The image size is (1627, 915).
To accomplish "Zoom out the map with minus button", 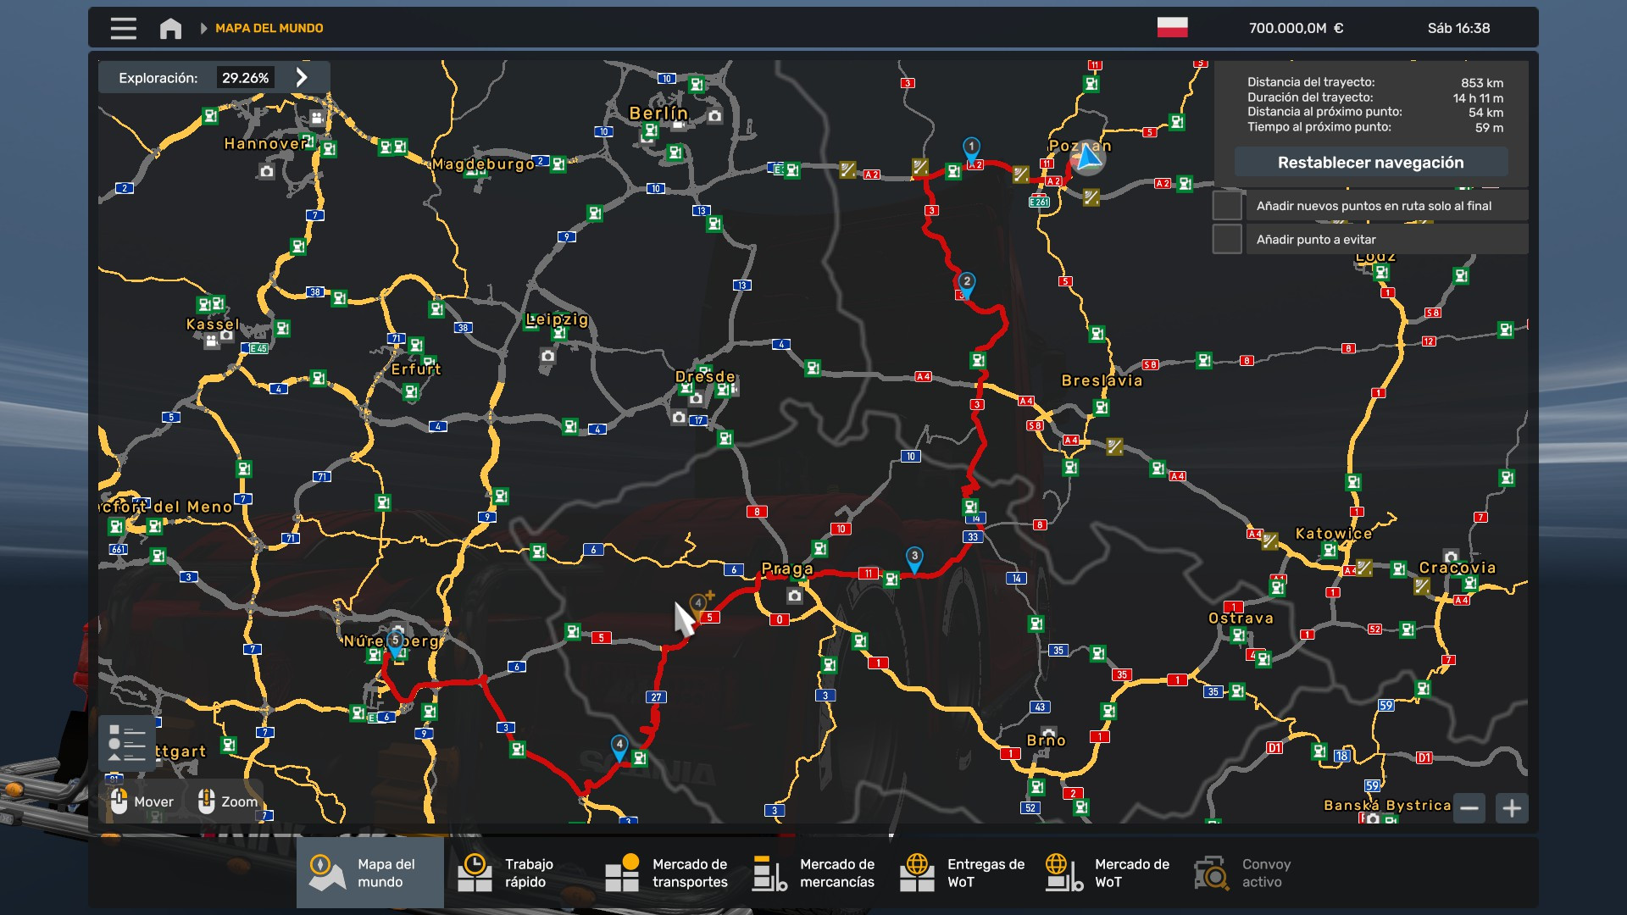I will click(x=1469, y=808).
